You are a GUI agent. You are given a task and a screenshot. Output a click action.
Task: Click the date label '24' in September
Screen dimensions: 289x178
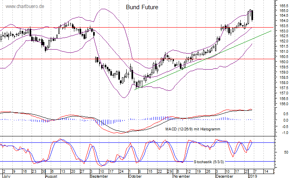121,172
